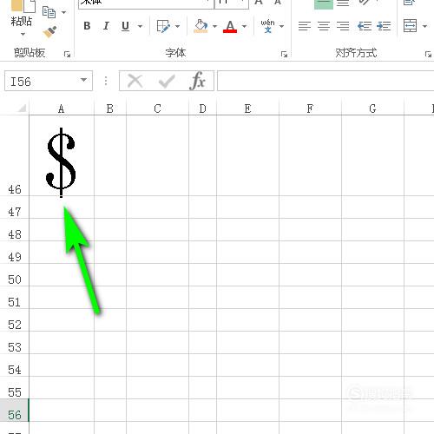Viewport: 434px width, 434px height.
Task: Center text horizontally
Action: point(324,26)
